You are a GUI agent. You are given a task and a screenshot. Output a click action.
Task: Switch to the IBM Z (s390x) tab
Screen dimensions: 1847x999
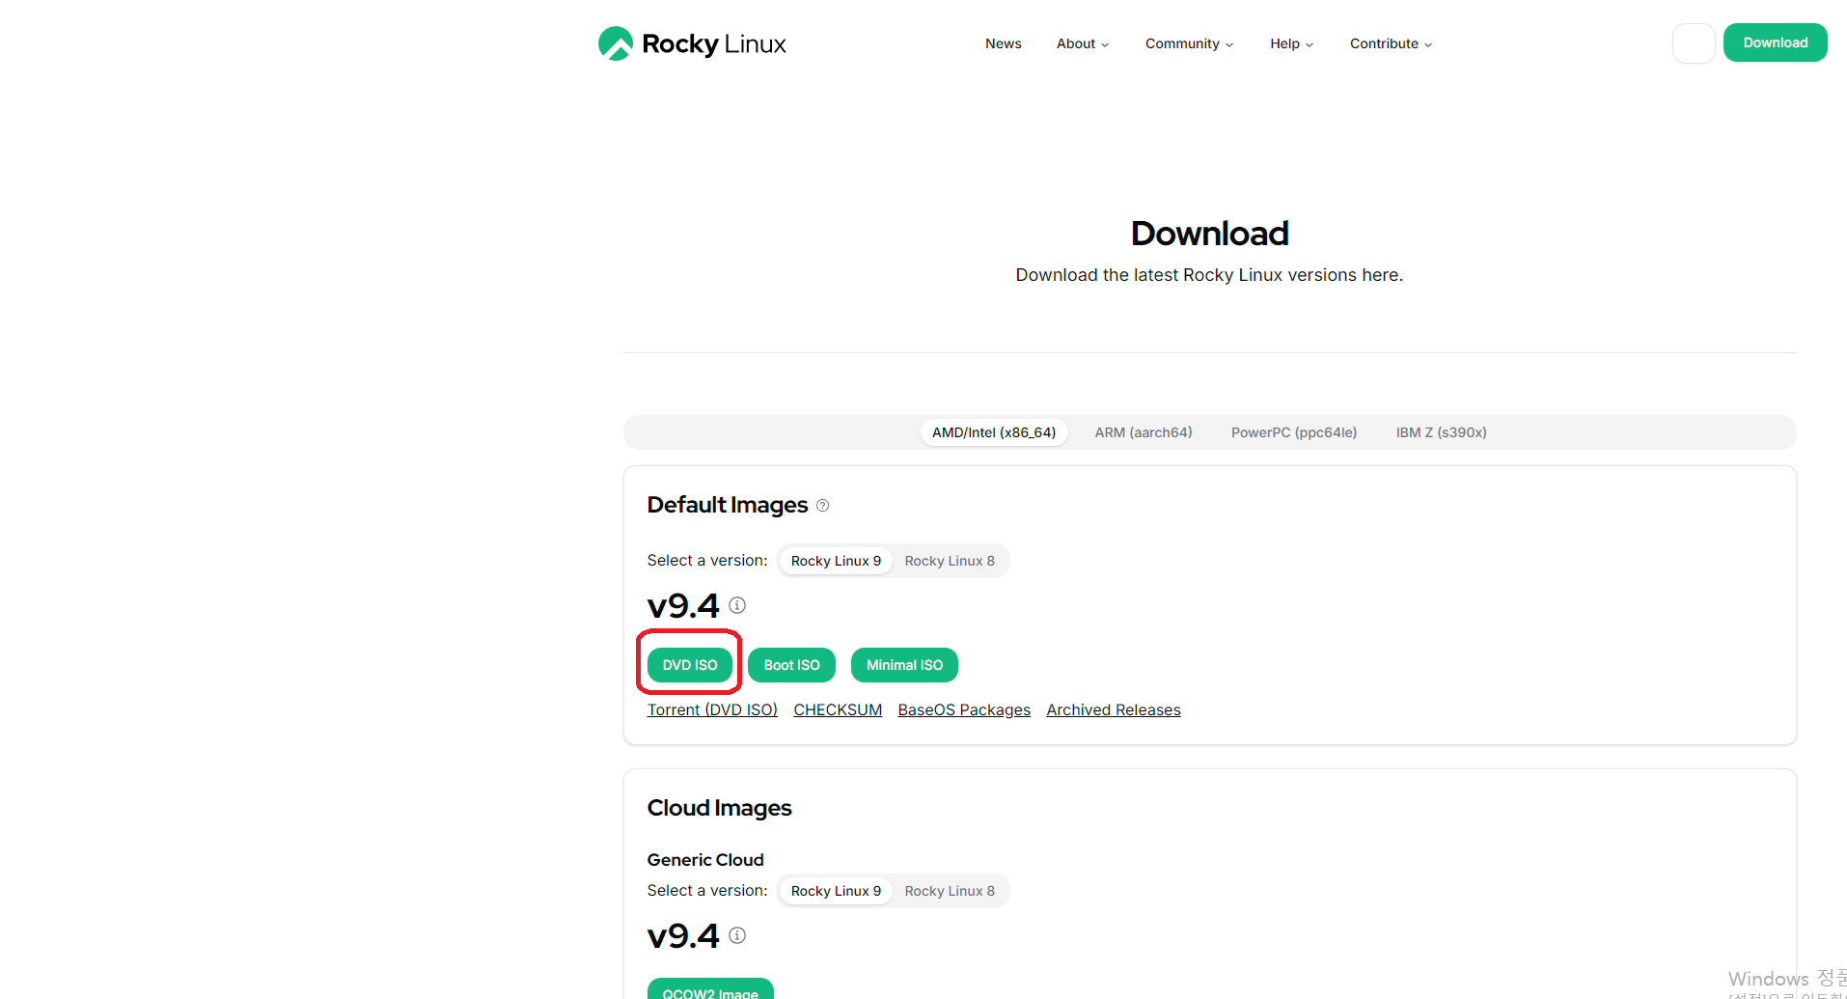tap(1441, 432)
